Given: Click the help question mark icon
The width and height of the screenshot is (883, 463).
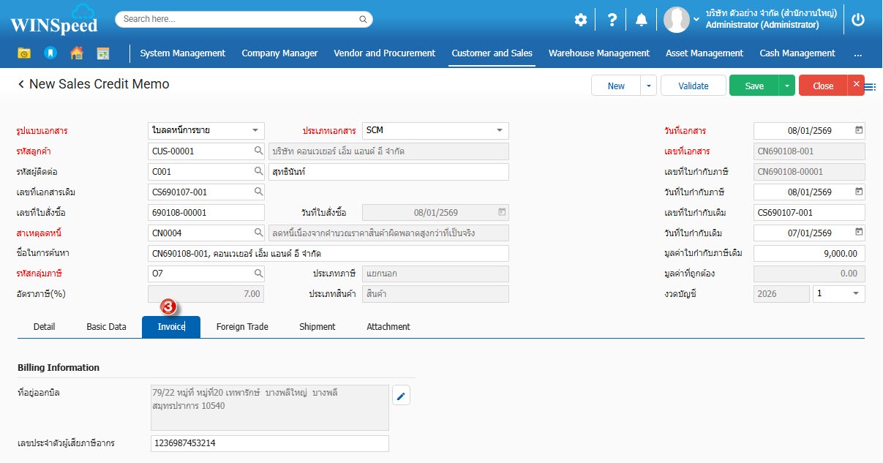Looking at the screenshot, I should click(612, 20).
